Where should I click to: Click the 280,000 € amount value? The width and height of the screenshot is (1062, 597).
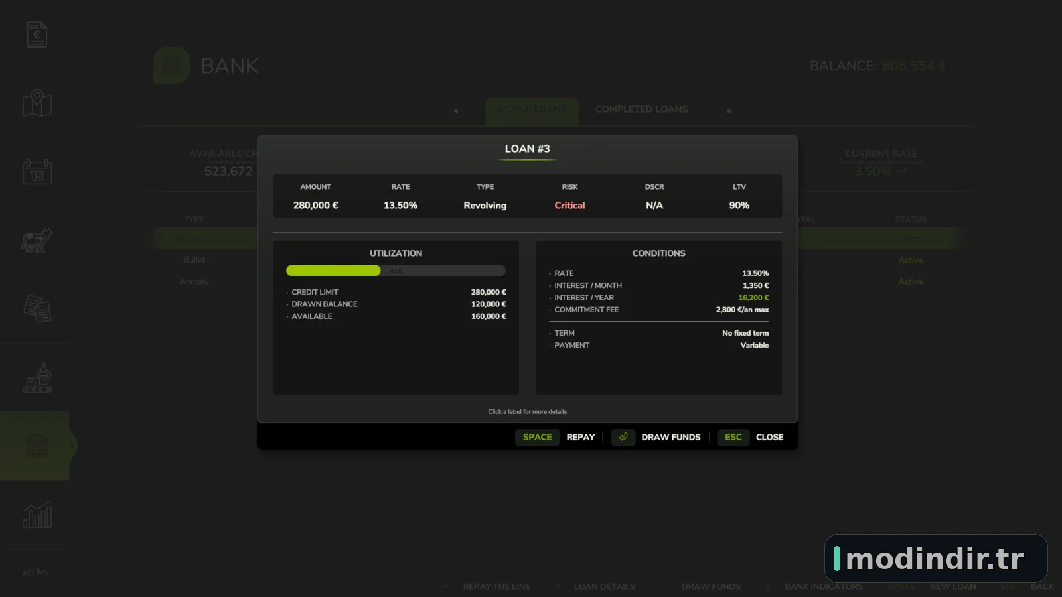(316, 206)
